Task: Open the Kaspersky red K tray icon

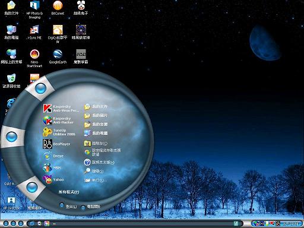Action: [x=272, y=224]
